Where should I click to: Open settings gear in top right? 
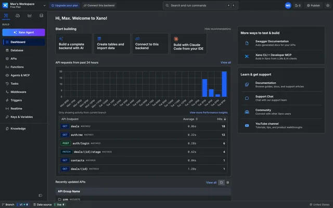(328, 6)
